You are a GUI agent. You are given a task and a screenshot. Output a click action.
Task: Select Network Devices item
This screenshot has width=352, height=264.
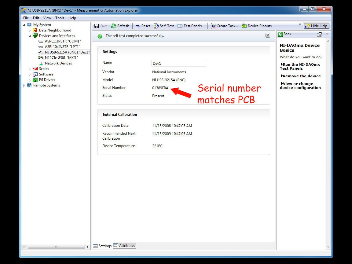coord(55,63)
